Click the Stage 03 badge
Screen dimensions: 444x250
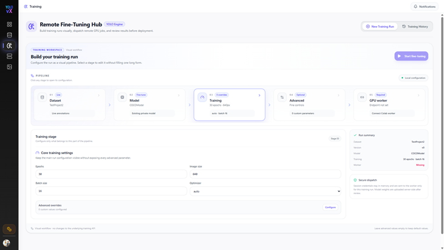click(x=335, y=139)
